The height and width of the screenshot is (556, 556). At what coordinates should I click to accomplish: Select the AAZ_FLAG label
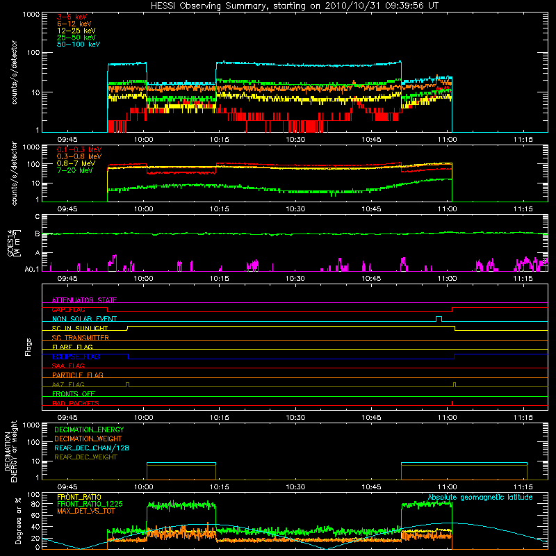tap(68, 384)
